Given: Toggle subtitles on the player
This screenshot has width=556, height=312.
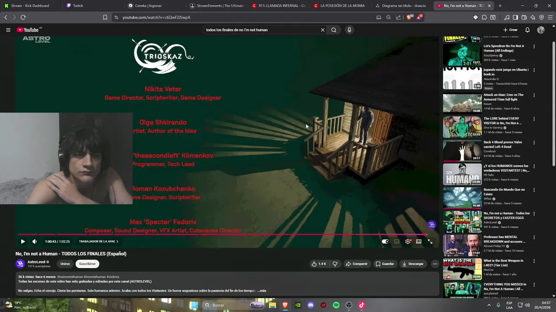Looking at the screenshot, I should tap(397, 241).
